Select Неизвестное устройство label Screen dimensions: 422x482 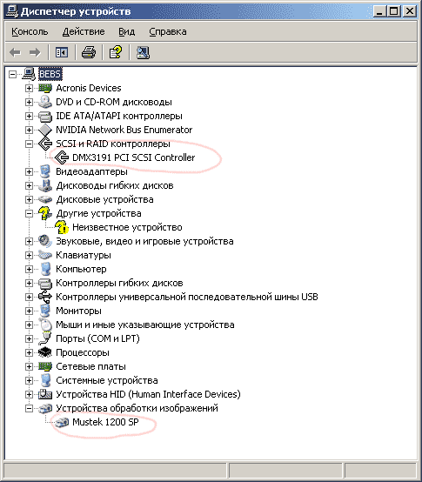127,227
